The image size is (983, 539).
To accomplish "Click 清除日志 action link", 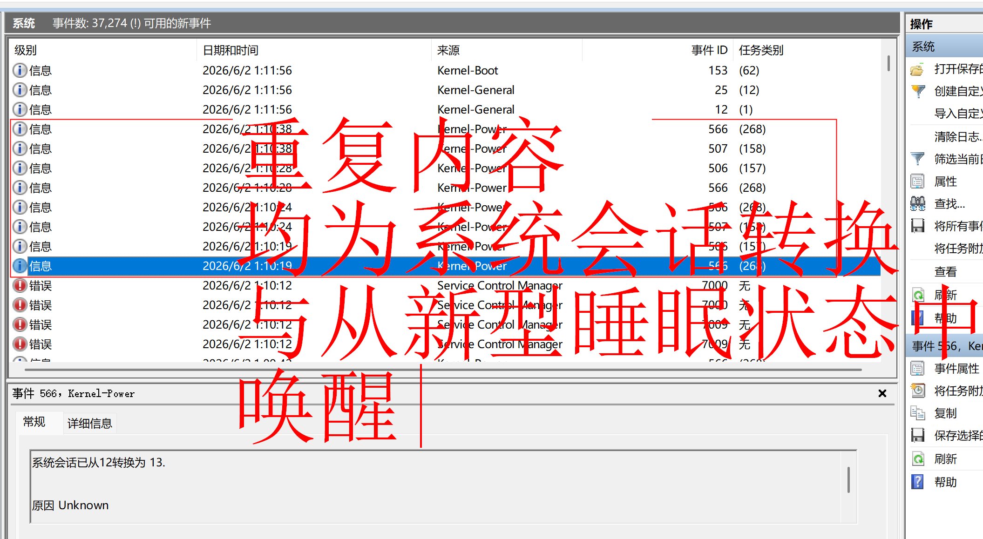I will (x=958, y=137).
